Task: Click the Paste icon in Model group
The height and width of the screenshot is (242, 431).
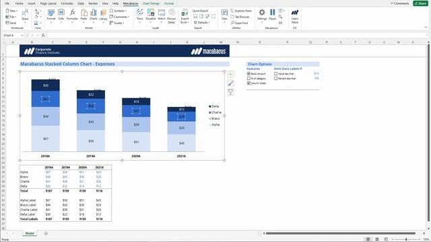Action: [x=84, y=15]
